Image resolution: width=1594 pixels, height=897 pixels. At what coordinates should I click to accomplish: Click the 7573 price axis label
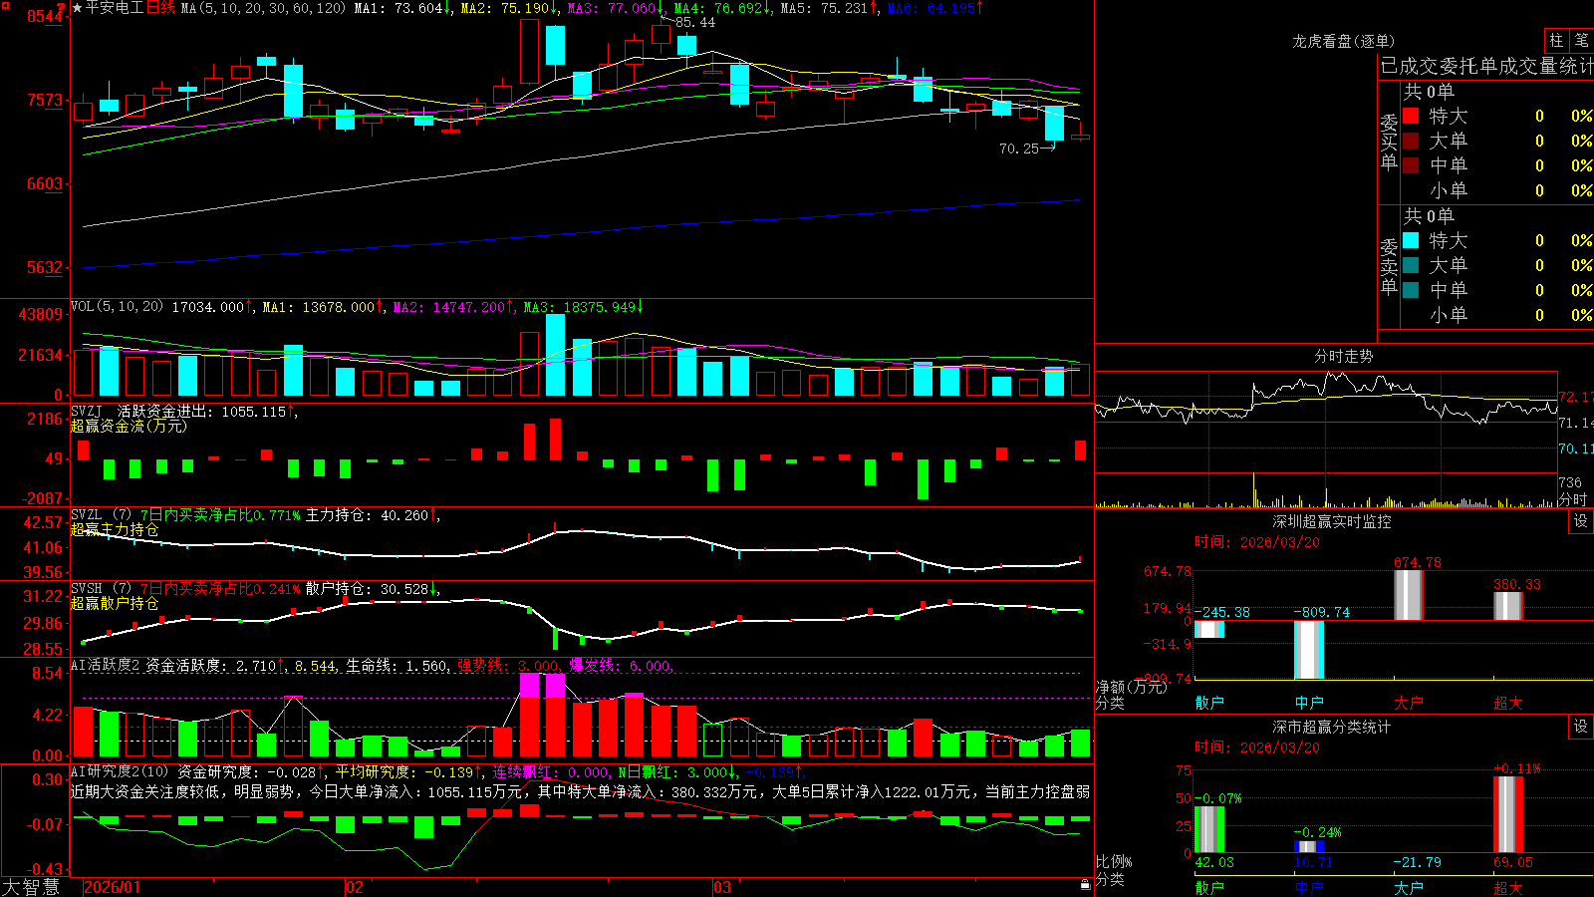[x=44, y=100]
